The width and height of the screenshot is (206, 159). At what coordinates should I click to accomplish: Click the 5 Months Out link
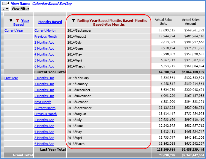click(x=44, y=78)
